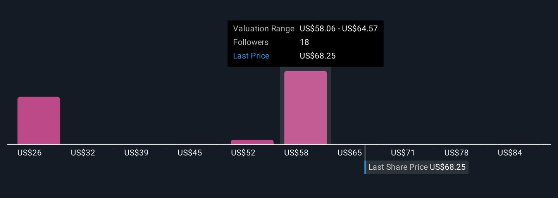Select the Followers label in tooltip
The image size is (558, 198).
(251, 42)
